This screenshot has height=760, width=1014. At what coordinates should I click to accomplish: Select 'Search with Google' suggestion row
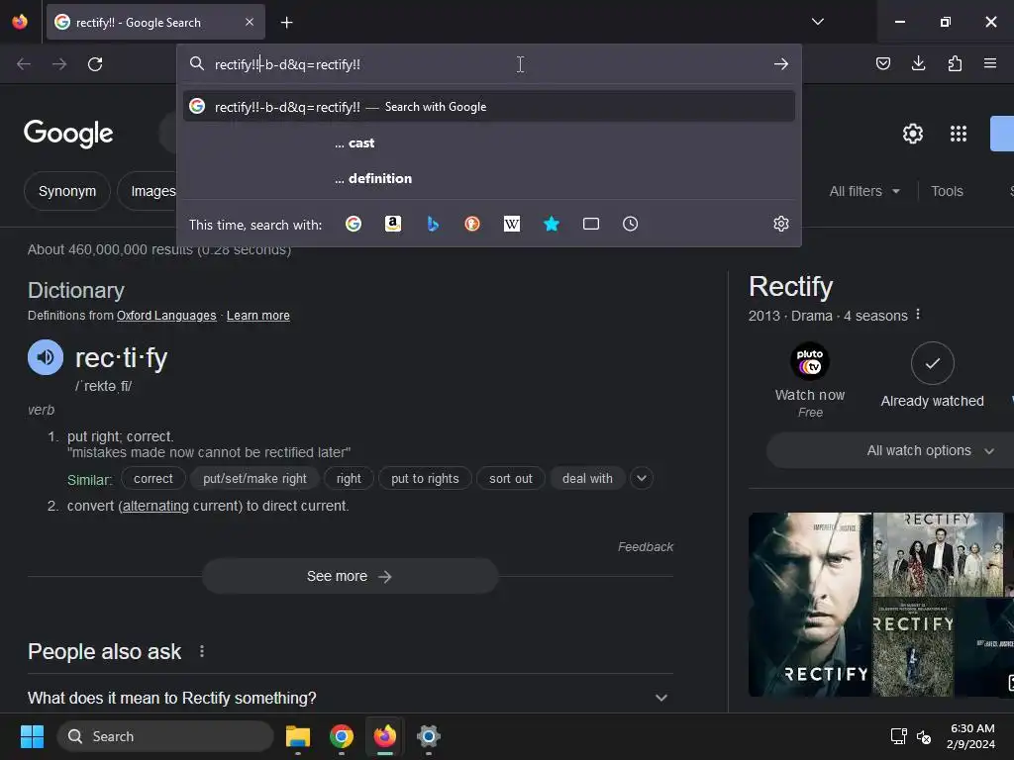pyautogui.click(x=489, y=107)
